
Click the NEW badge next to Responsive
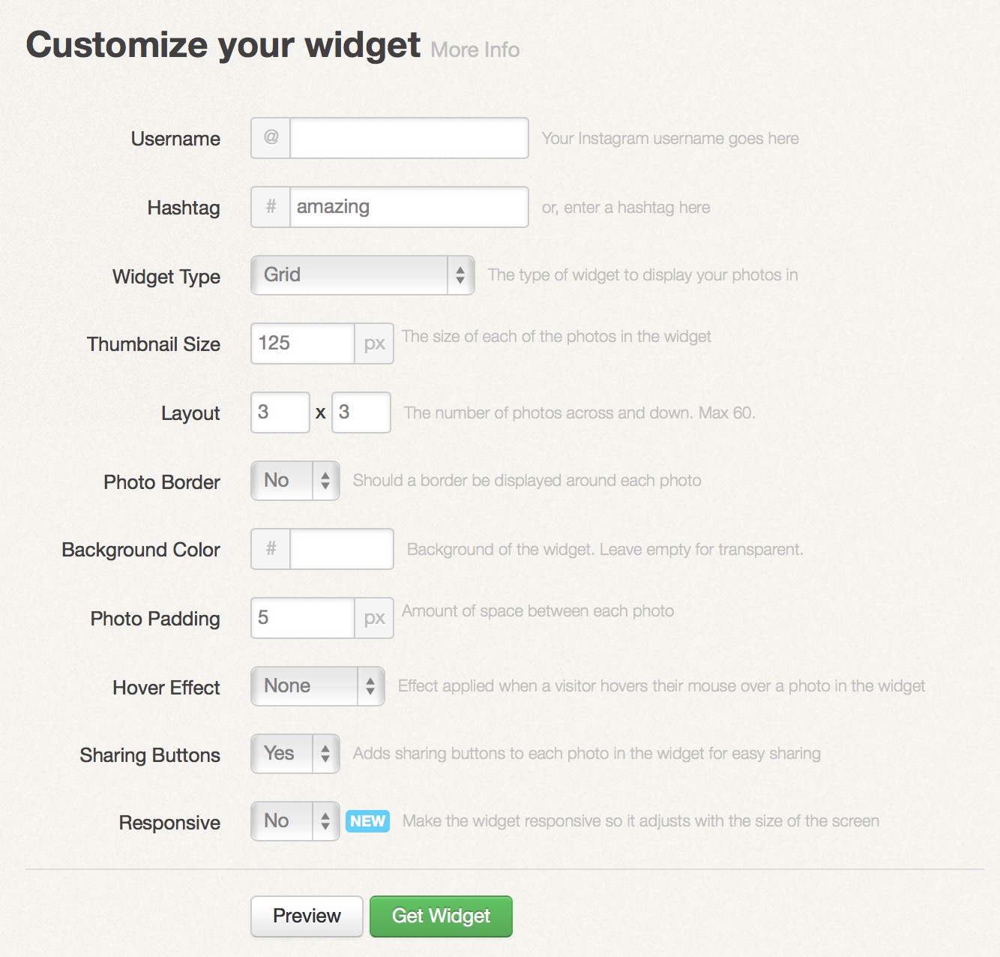tap(367, 821)
